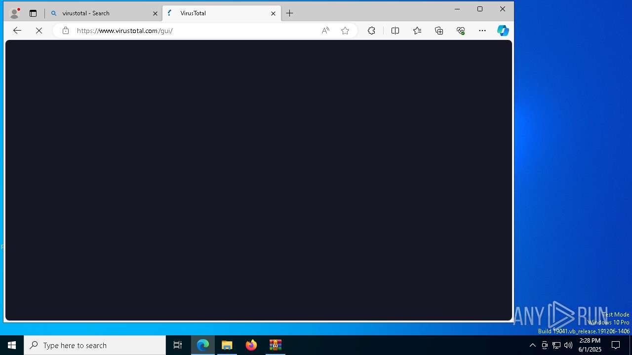
Task: Open the Extensions menu
Action: click(x=371, y=31)
